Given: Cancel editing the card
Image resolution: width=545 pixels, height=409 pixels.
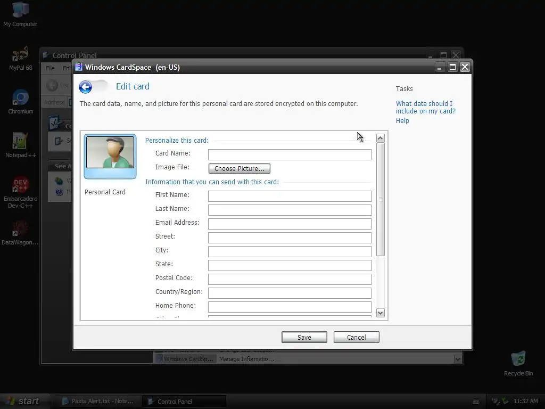Looking at the screenshot, I should [356, 337].
